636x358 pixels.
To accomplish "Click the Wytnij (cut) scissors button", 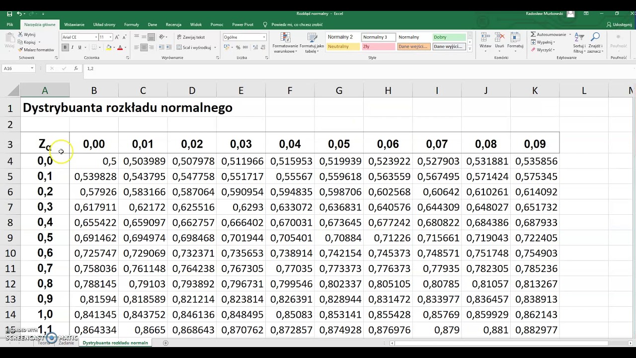I will 27,34.
